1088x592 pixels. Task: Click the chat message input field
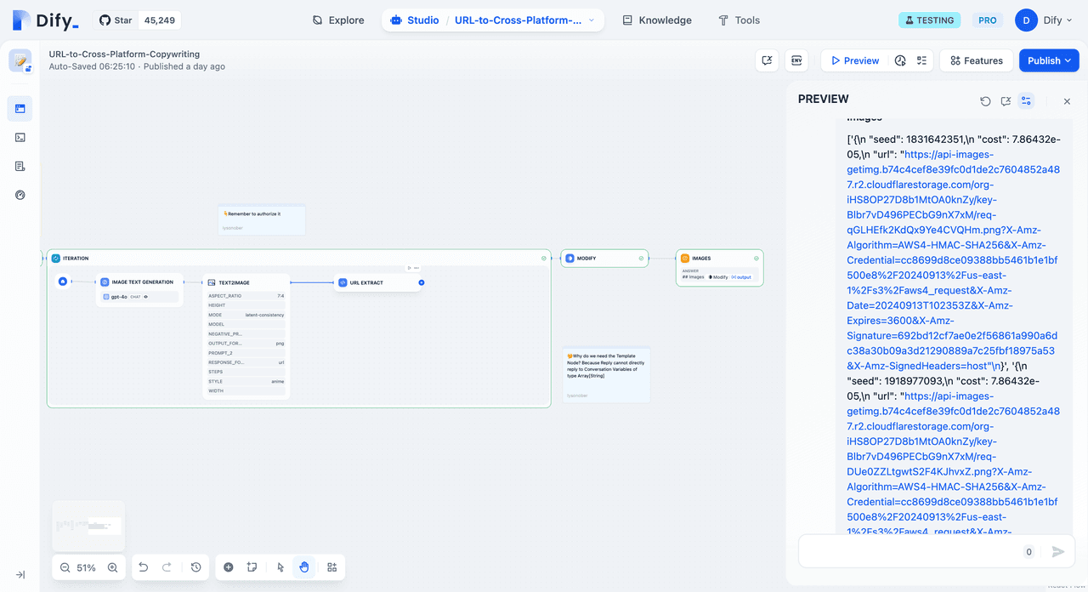[x=909, y=551]
